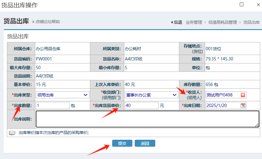Click the 收货人 text field
262x159 pixels.
tap(223, 95)
